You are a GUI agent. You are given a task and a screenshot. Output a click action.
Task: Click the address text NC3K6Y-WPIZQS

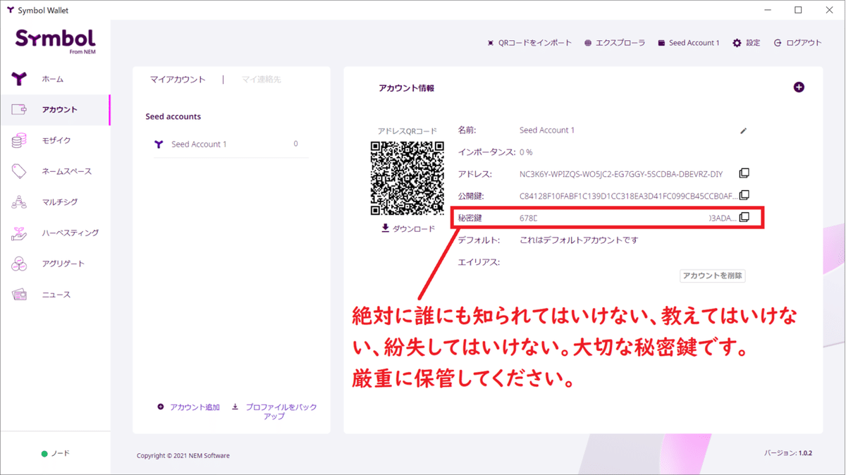tap(621, 173)
